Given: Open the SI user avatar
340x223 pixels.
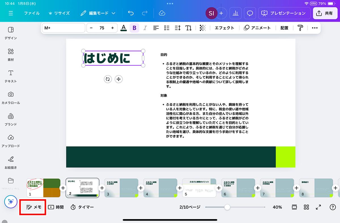Looking at the screenshot, I should click(211, 13).
